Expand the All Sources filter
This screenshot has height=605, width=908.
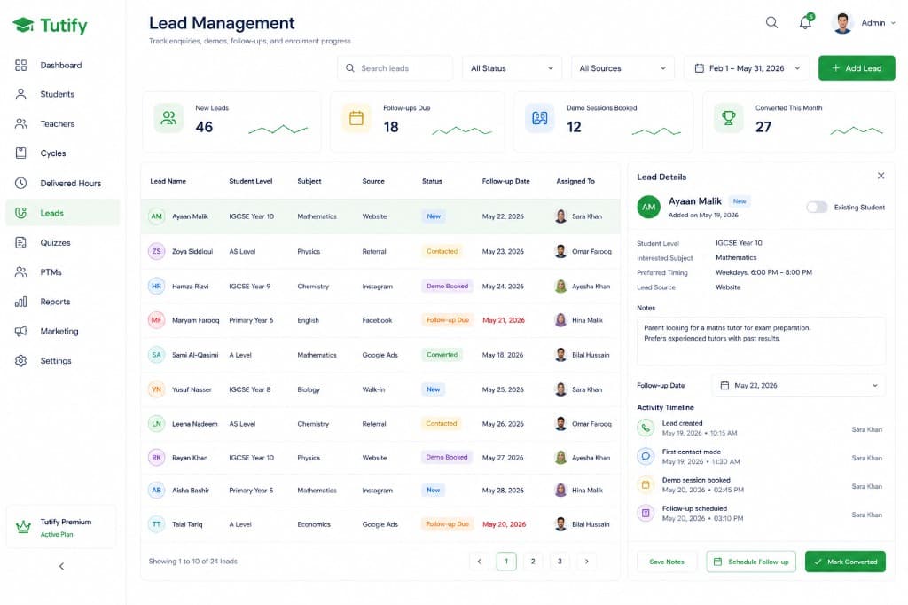pyautogui.click(x=622, y=67)
